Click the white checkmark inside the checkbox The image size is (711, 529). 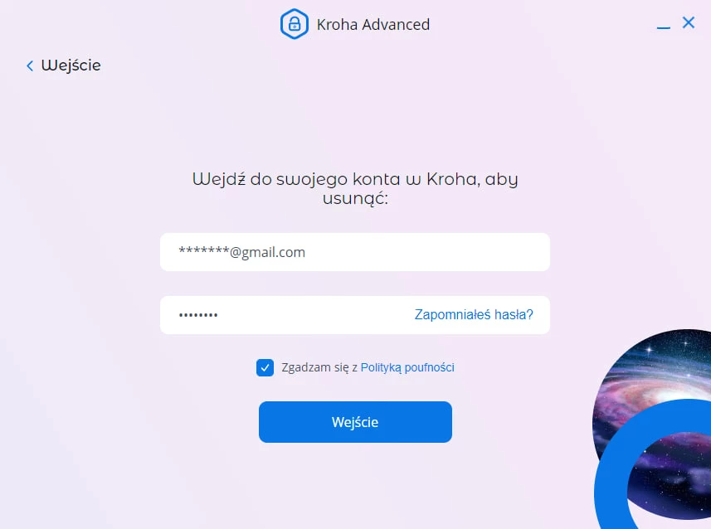tap(265, 367)
